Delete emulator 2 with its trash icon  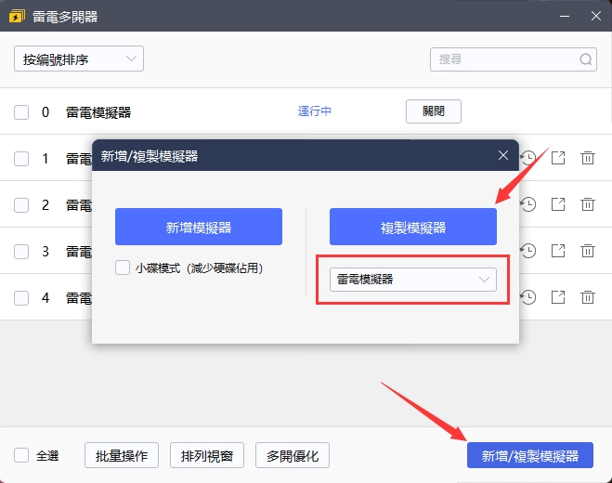click(588, 204)
